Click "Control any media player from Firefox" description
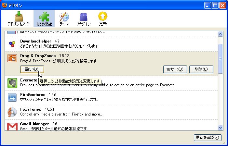This screenshot has height=146, width=228. tap(61, 114)
